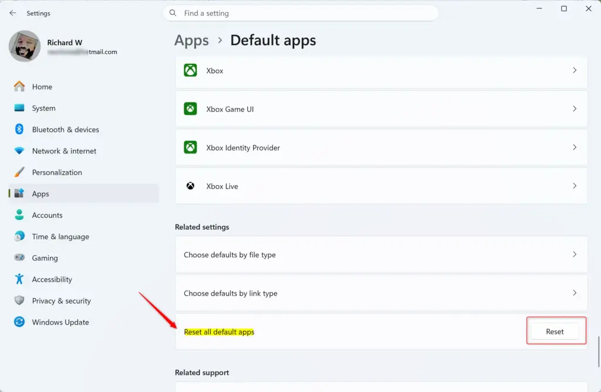This screenshot has width=601, height=392.
Task: Click the Apps sidebar icon
Action: [19, 193]
